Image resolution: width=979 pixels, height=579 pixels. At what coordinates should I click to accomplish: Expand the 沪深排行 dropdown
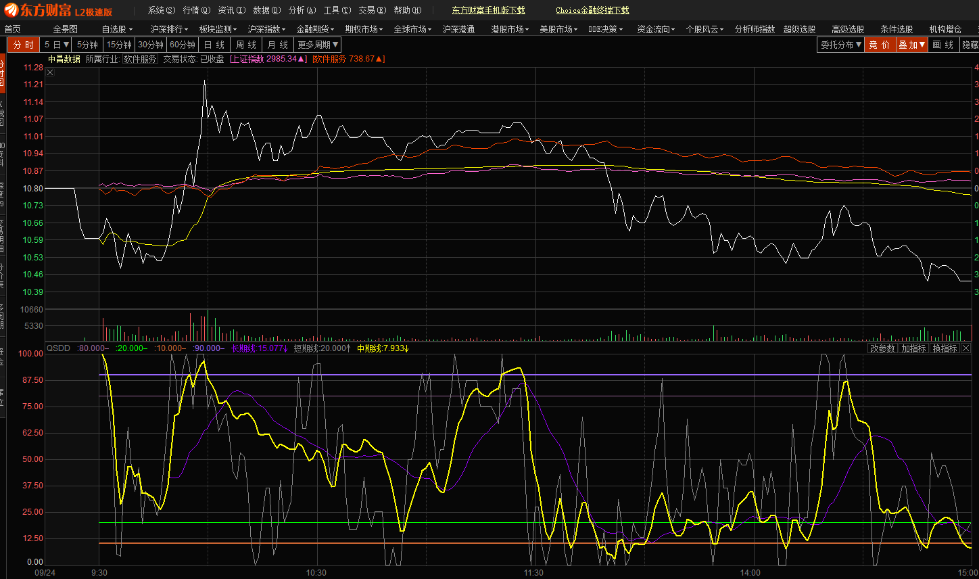coord(169,29)
